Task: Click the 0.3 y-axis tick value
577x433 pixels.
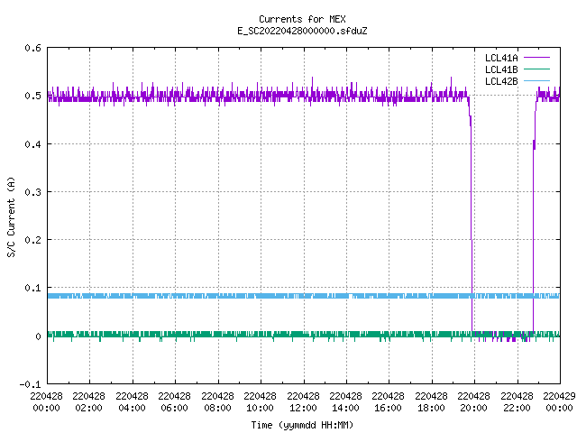Action: (x=32, y=192)
